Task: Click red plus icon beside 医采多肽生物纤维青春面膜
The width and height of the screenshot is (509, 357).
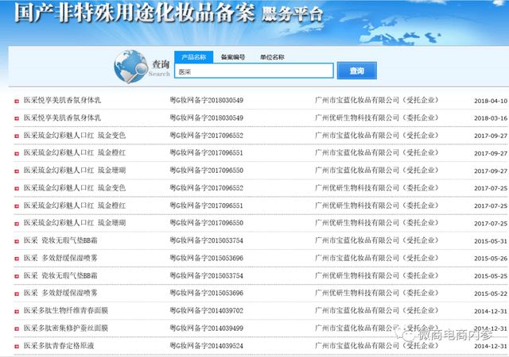Action: [x=16, y=310]
